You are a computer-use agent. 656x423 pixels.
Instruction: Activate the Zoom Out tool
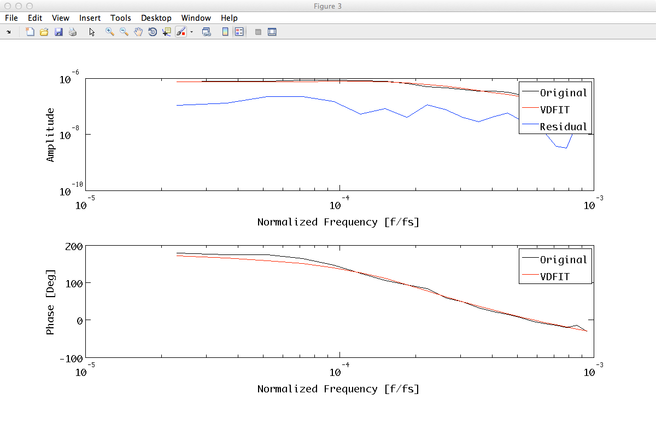[124, 32]
